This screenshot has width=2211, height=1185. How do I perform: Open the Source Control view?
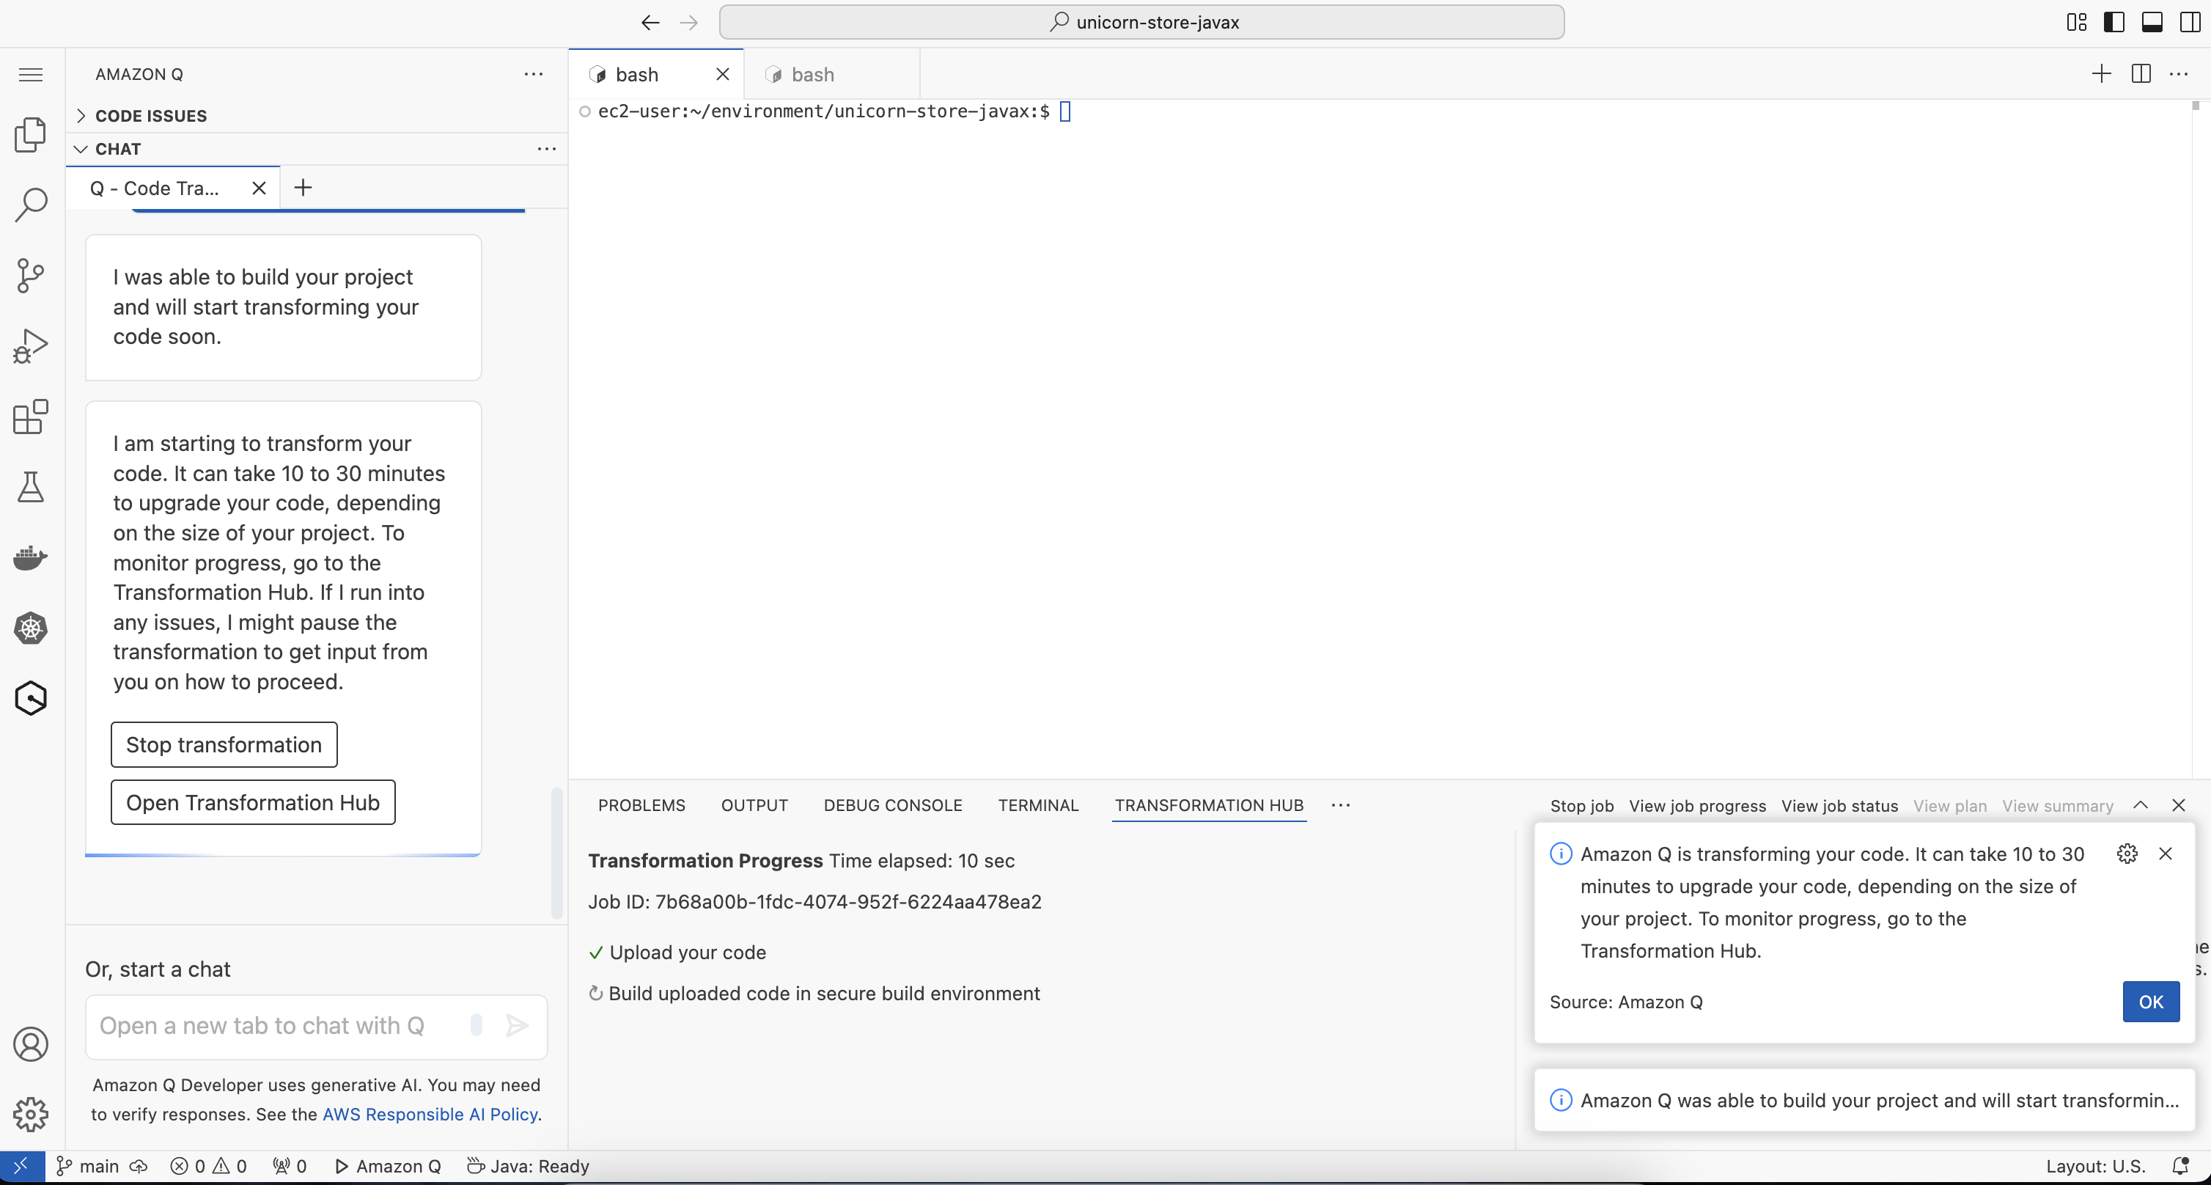pos(31,276)
